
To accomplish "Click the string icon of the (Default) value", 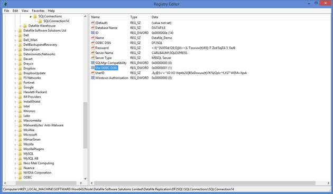I will 93,23.
